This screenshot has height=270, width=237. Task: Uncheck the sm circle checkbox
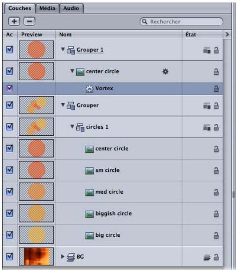click(9, 170)
